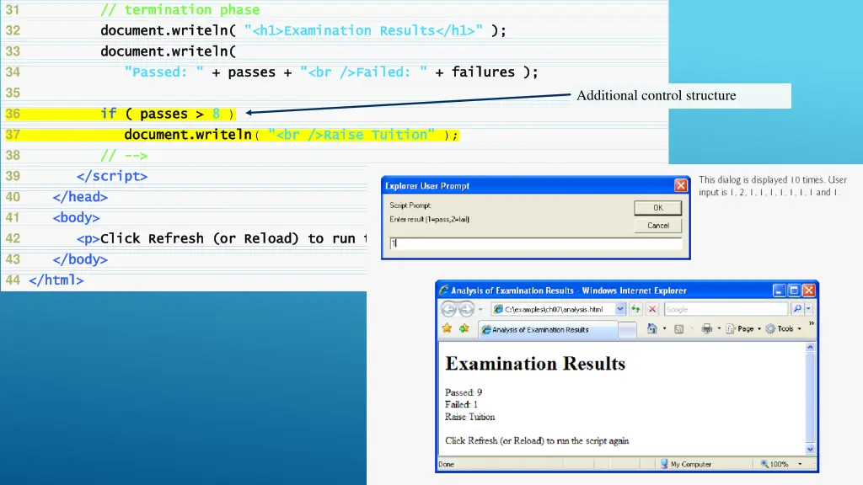
Task: Click code line 36 'if ( passes > 8 )'
Action: pyautogui.click(x=168, y=114)
